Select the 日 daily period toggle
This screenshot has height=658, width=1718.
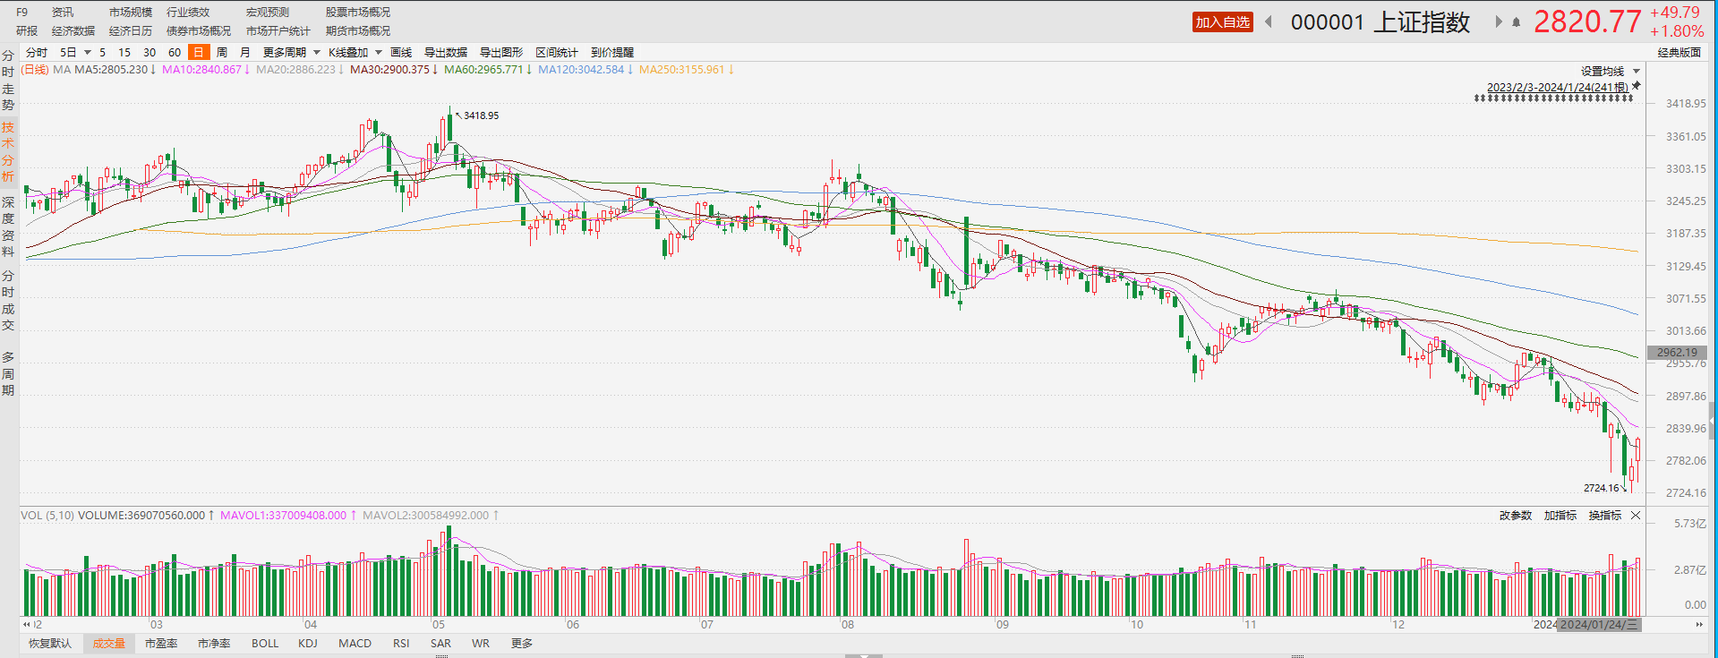click(199, 52)
